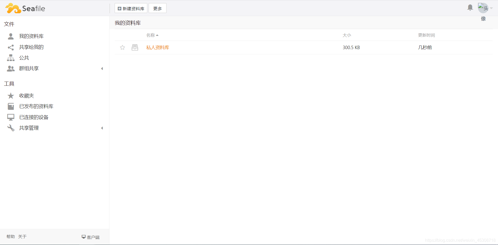Click the 群组共享 group icon
This screenshot has width=498, height=245.
pos(11,69)
